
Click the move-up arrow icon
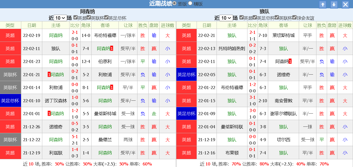(323, 4)
